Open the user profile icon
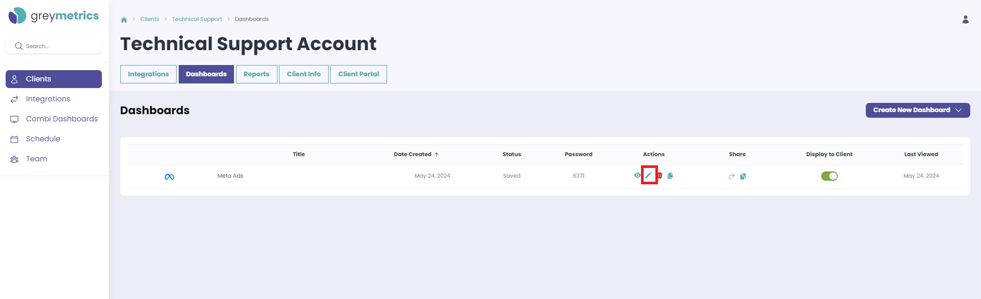 coord(965,19)
